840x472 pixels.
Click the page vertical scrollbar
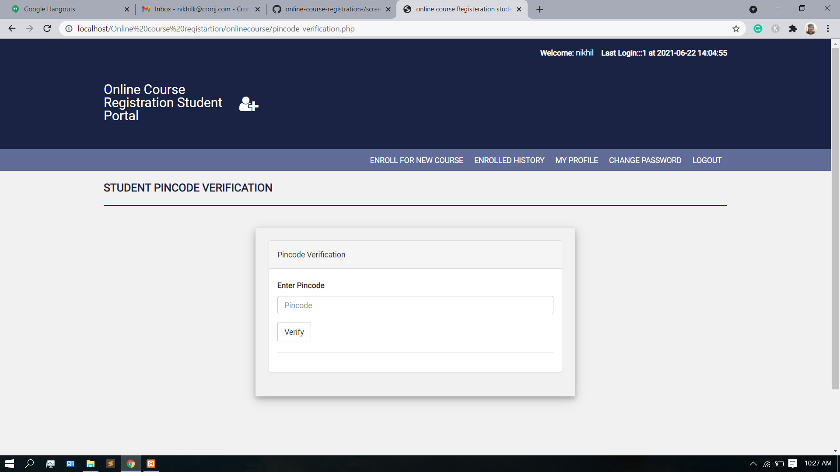pyautogui.click(x=835, y=219)
